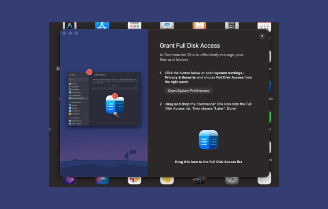
Task: Open help with the question mark button
Action: click(x=262, y=37)
